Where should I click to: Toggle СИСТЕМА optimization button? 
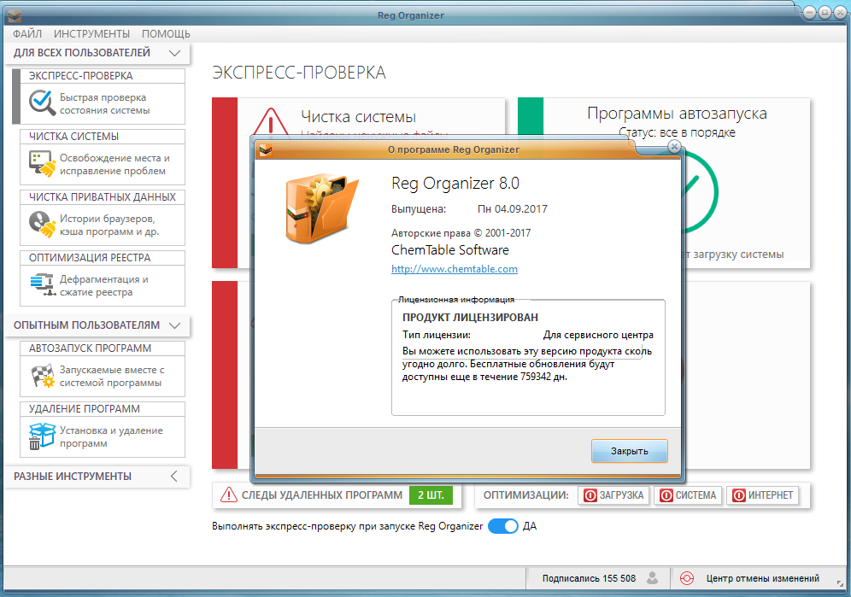click(688, 495)
